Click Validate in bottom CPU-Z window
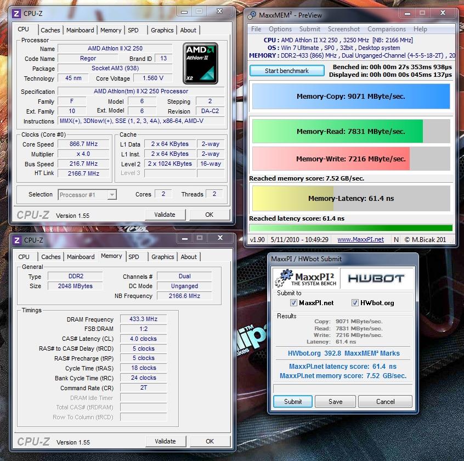The height and width of the screenshot is (461, 464). [x=166, y=441]
